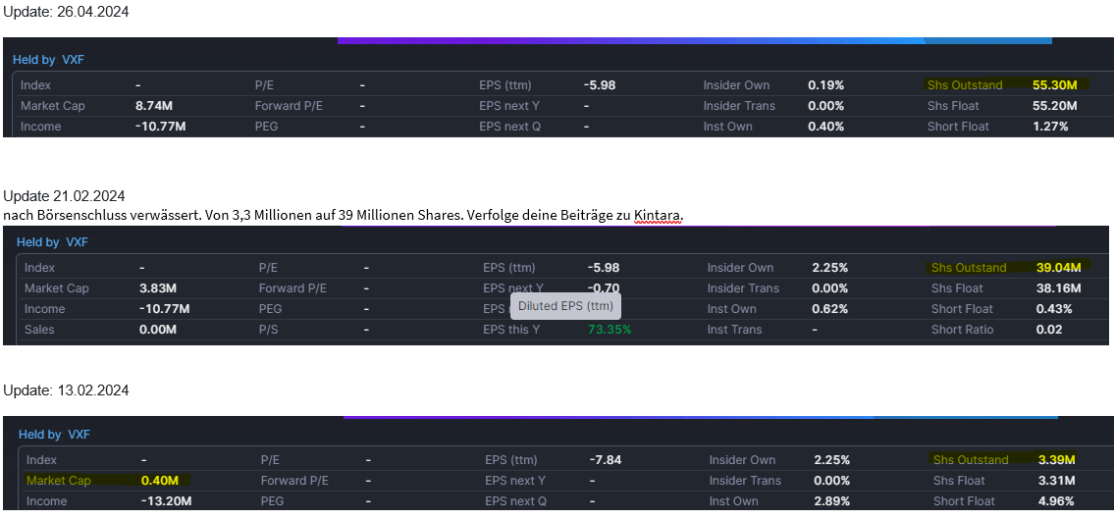Image resolution: width=1114 pixels, height=519 pixels.
Task: Select the Short Float value 0.43%
Action: point(1054,309)
